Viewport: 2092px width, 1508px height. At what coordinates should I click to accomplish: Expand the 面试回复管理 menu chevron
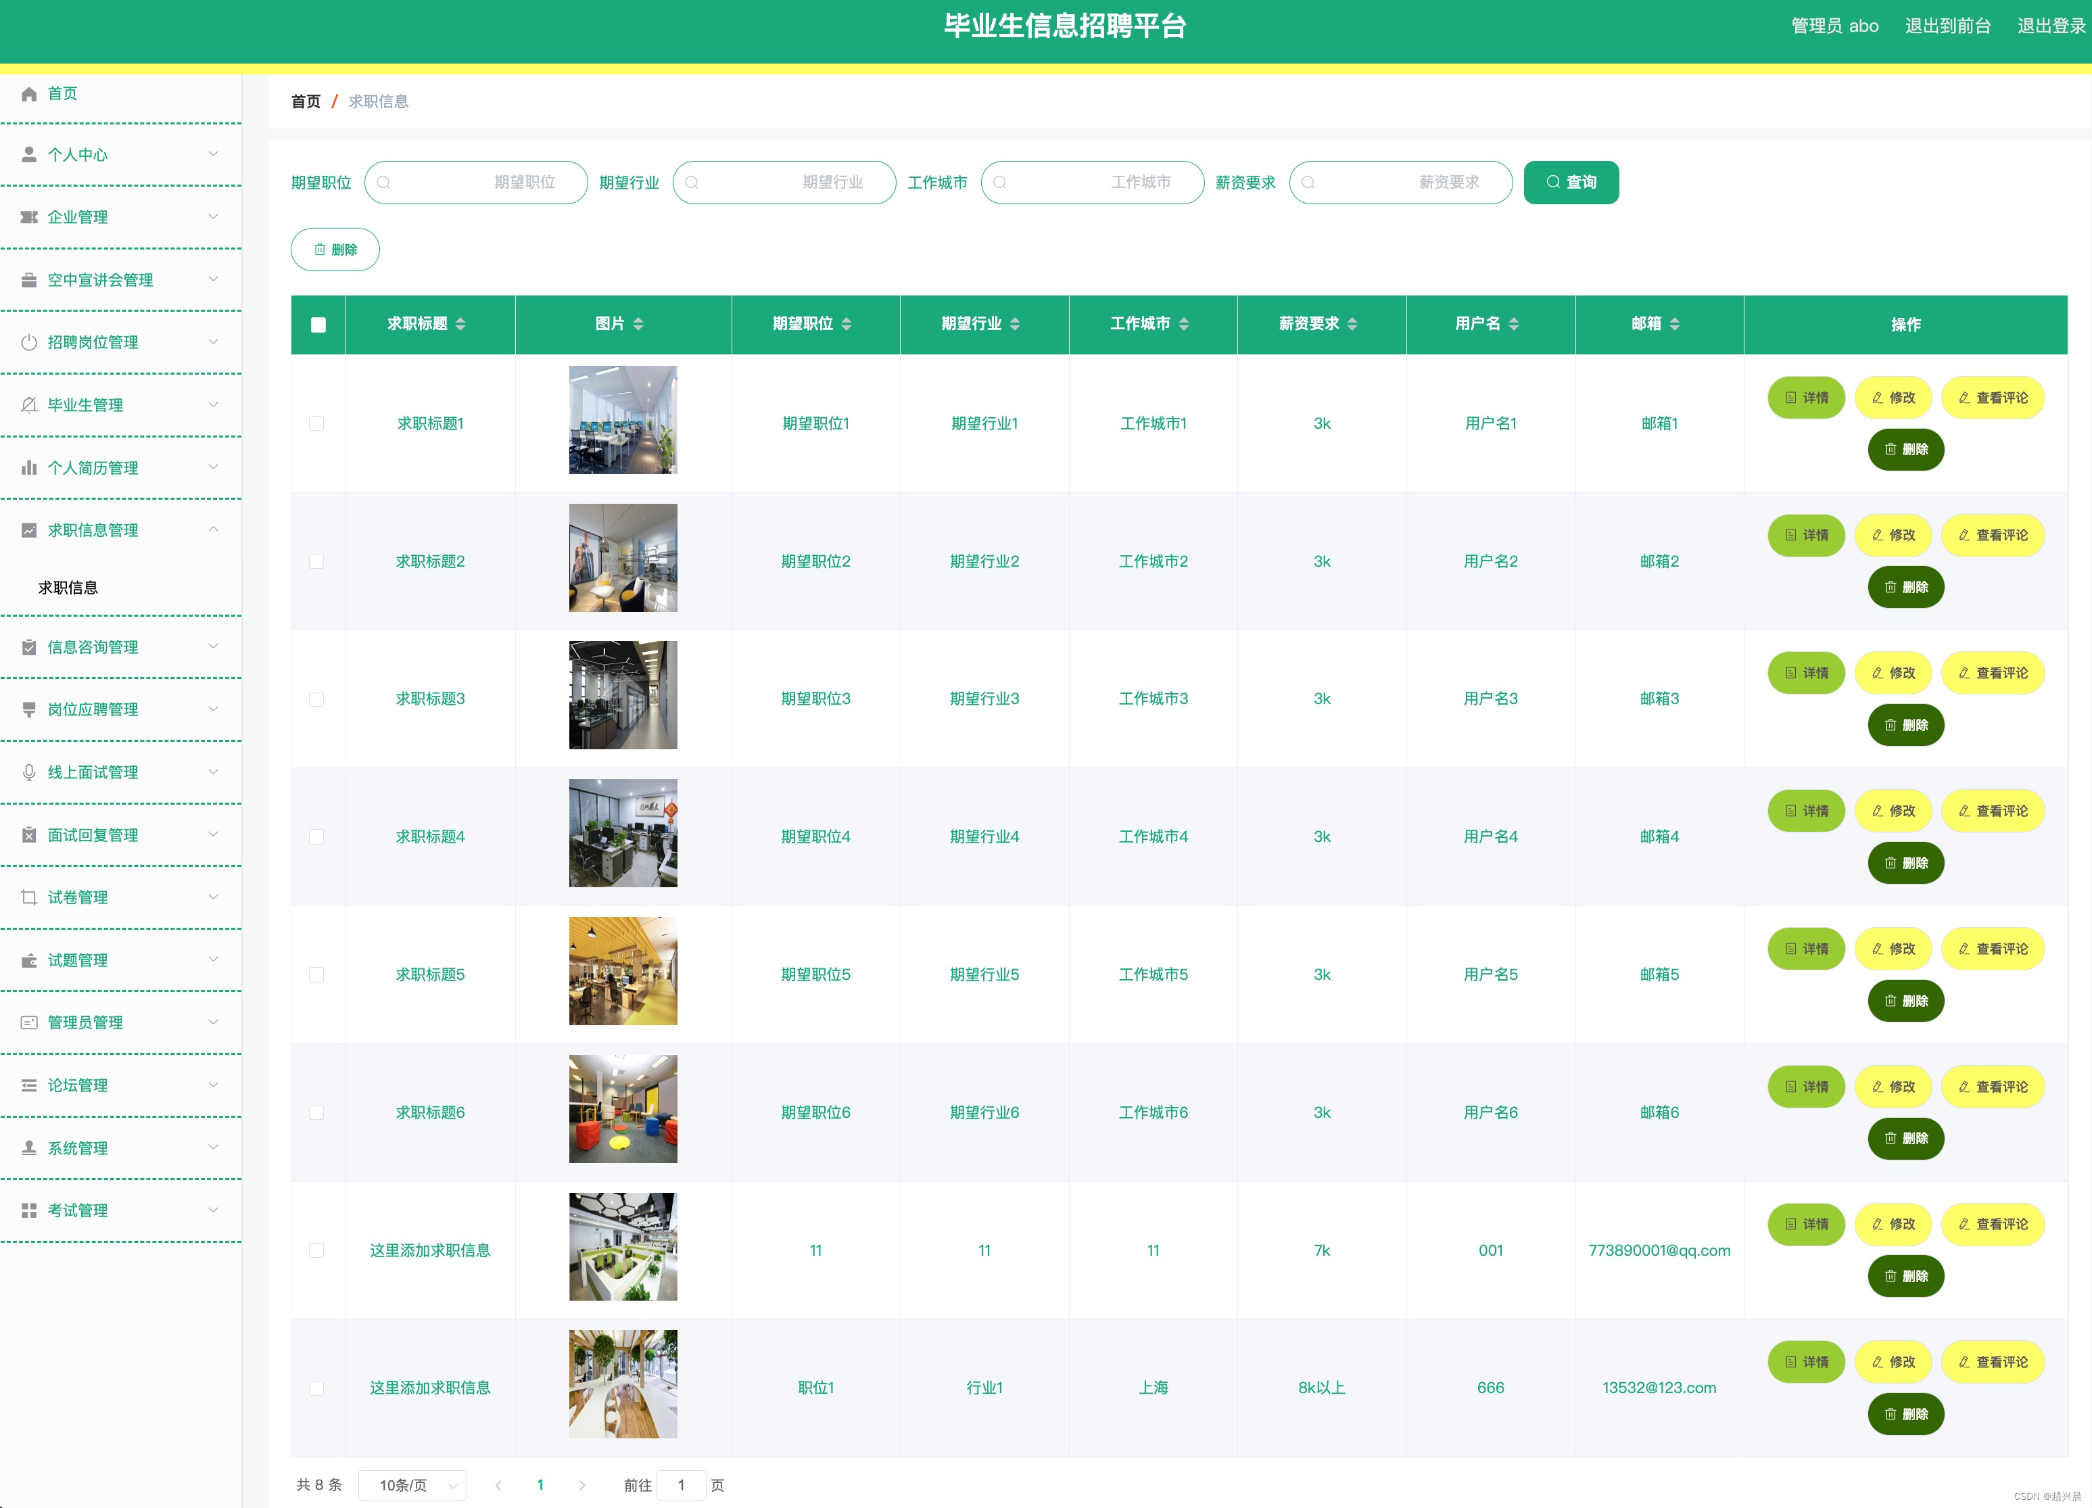(x=213, y=834)
